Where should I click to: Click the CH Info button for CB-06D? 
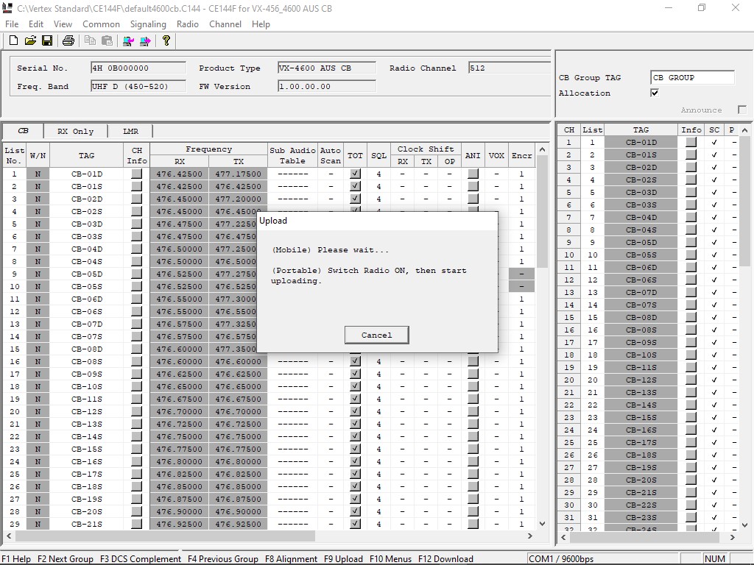(x=136, y=299)
